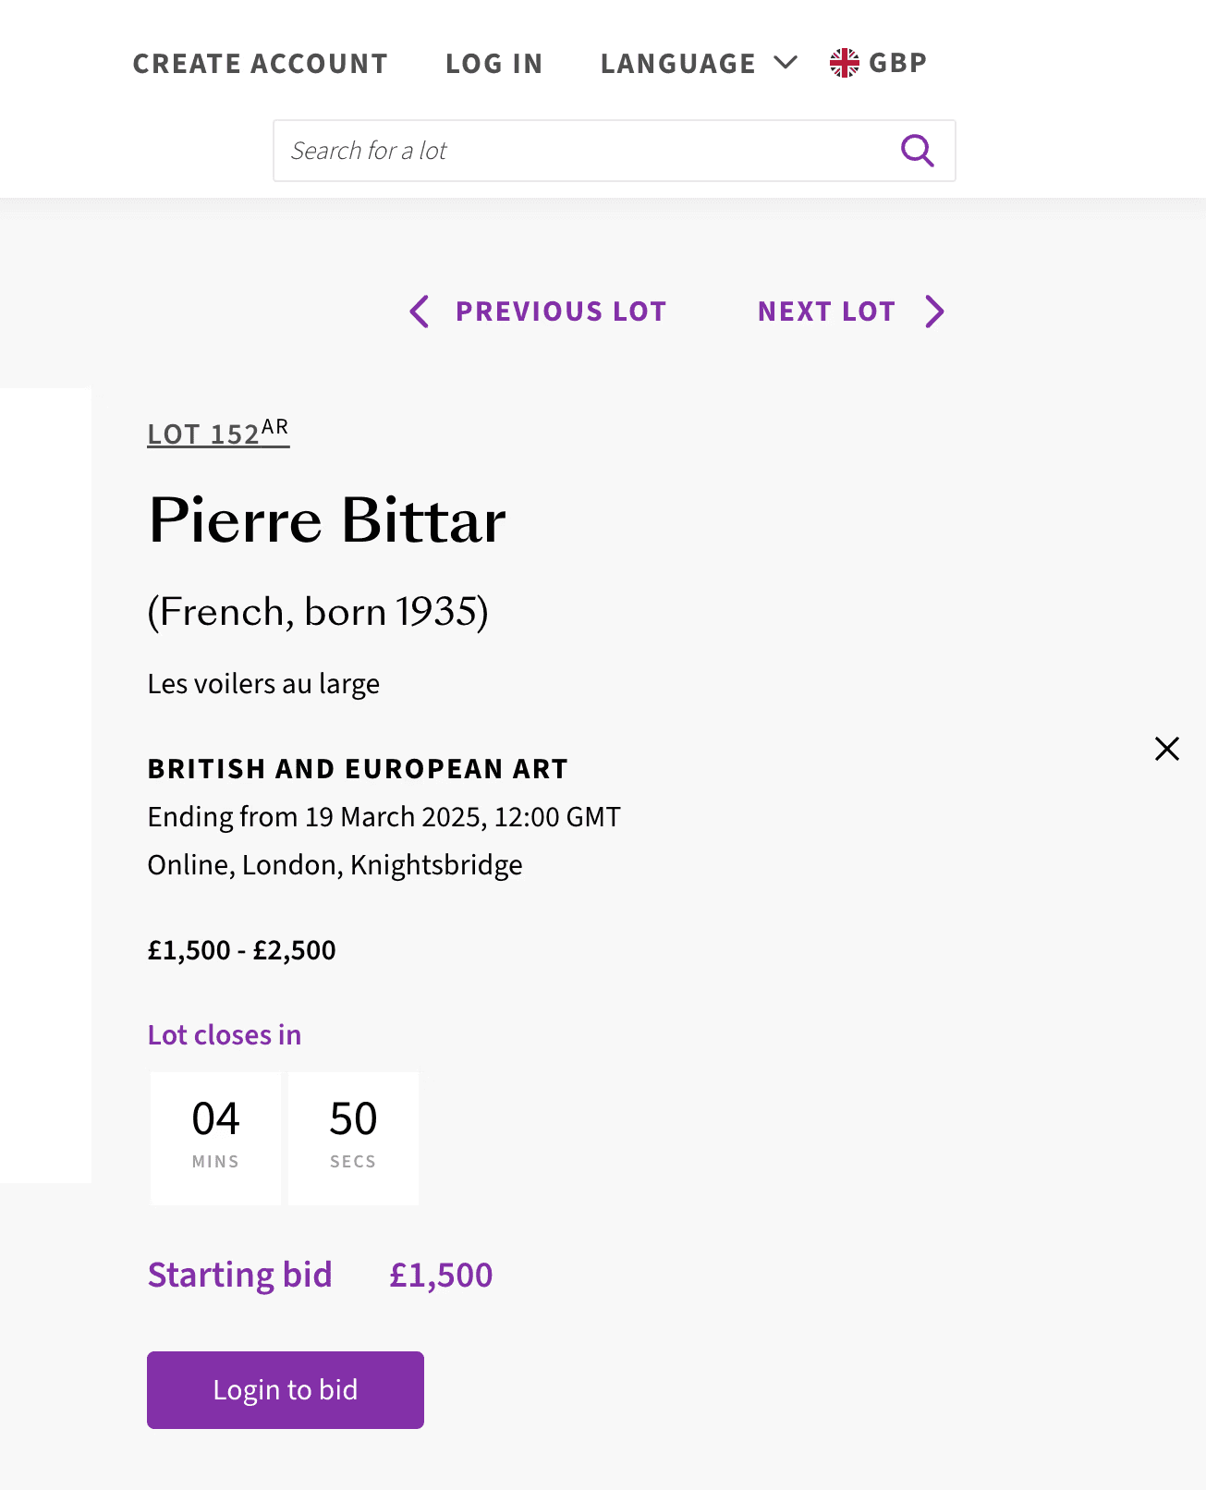1206x1490 pixels.
Task: Click the minutes countdown box
Action: click(x=215, y=1138)
